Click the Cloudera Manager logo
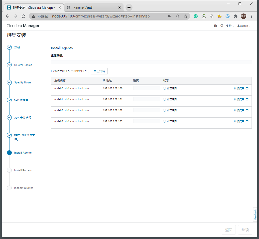This screenshot has height=239, width=259. tap(23, 26)
